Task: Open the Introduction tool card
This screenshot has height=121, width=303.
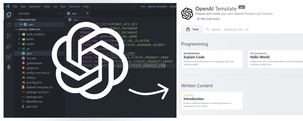Action: click(212, 101)
